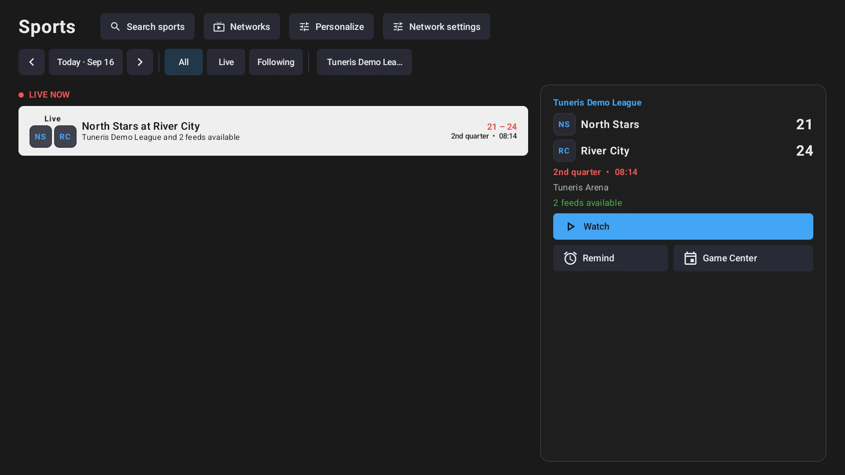Open the Networks page
Viewport: 845px width, 475px height.
[242, 26]
